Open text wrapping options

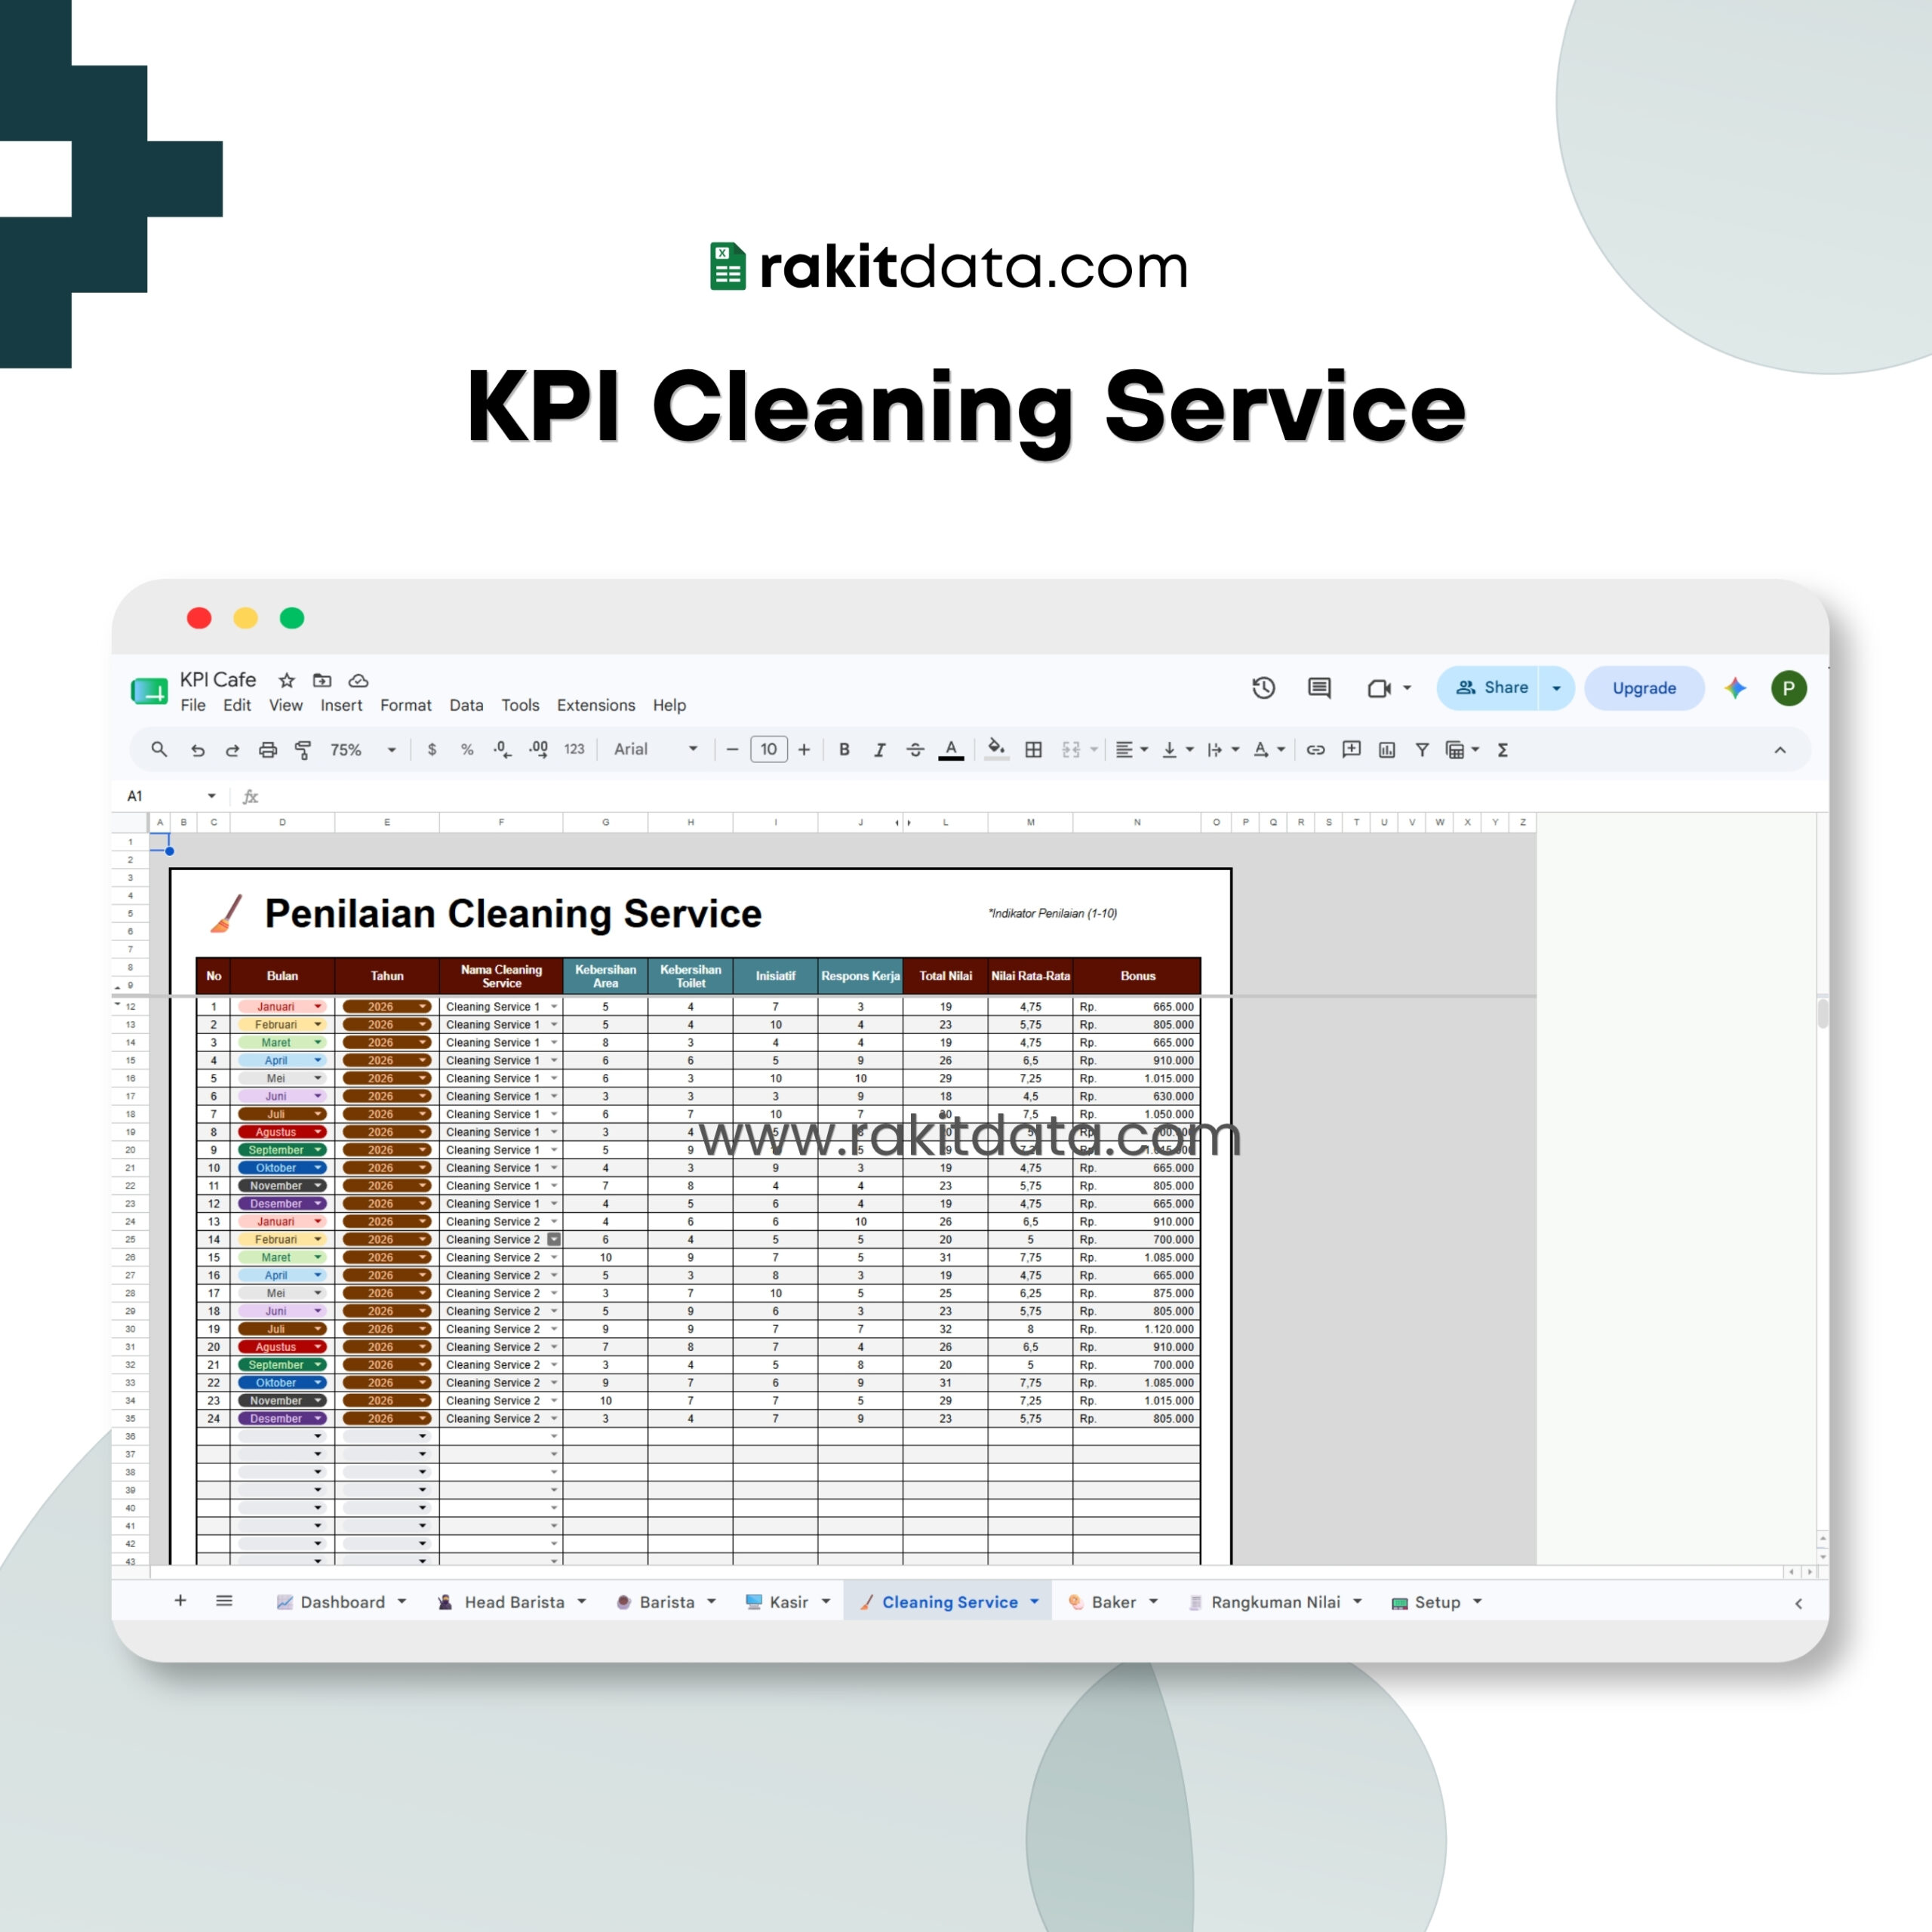click(1222, 750)
